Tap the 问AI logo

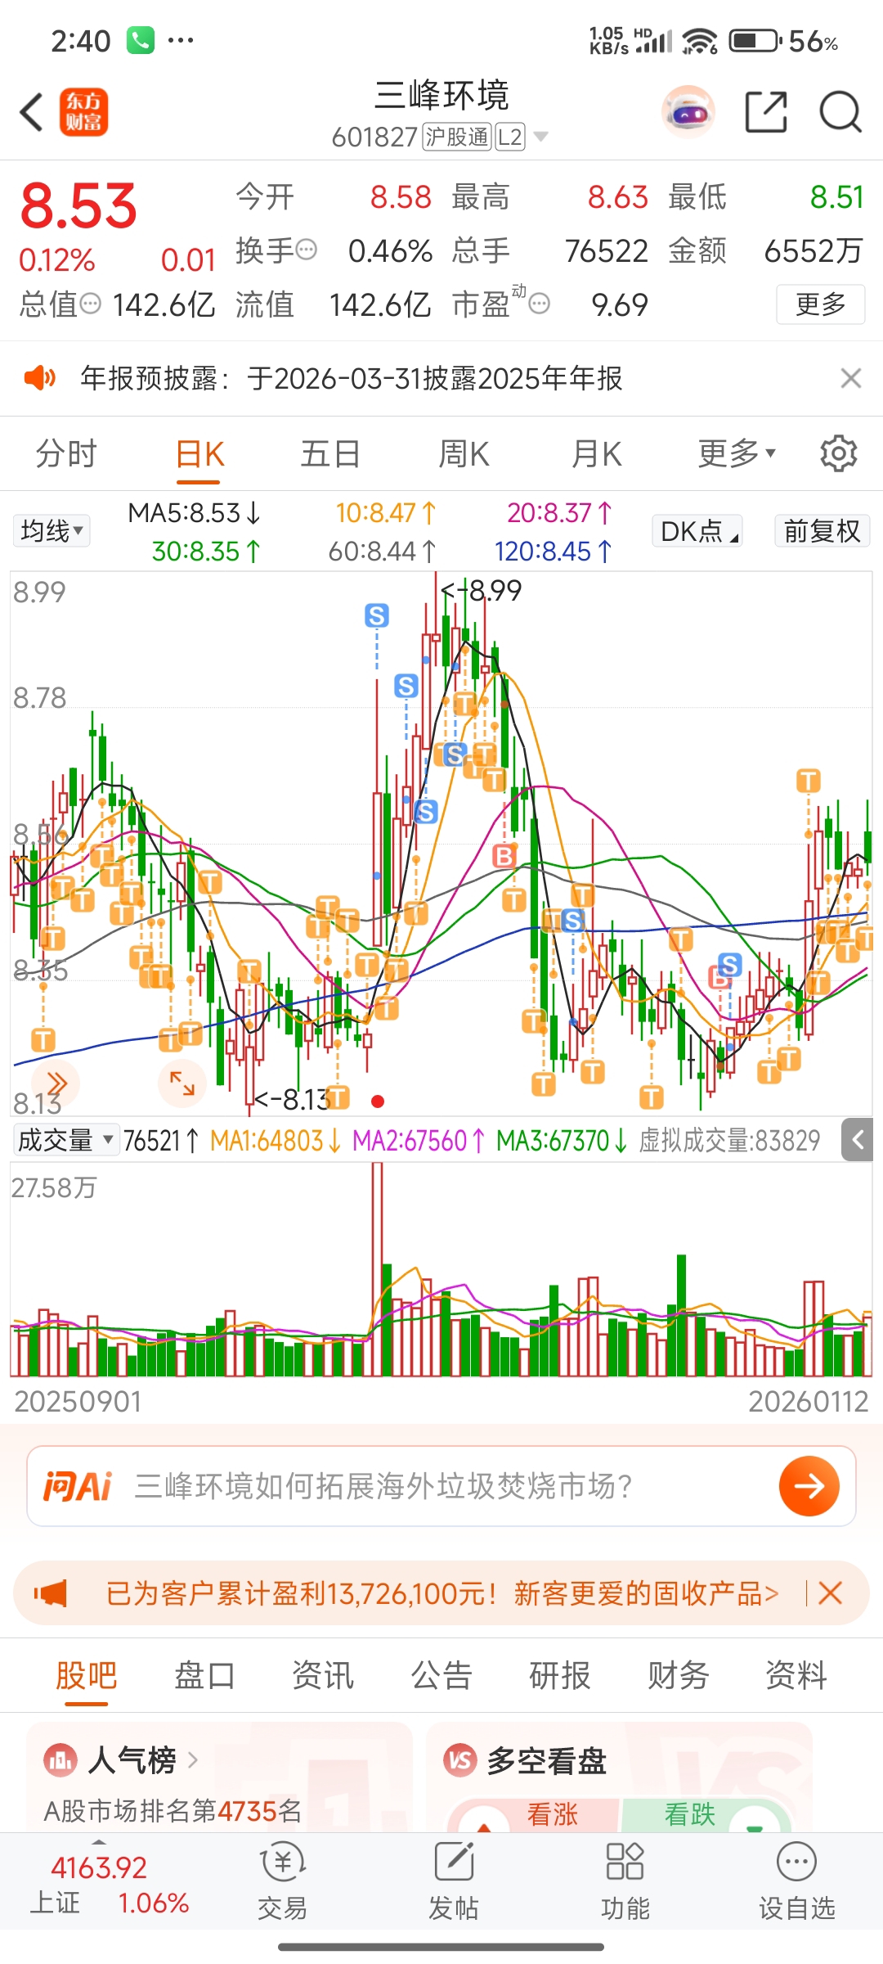click(x=77, y=1486)
